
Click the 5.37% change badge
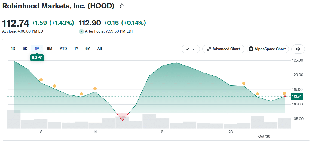[x=37, y=58]
